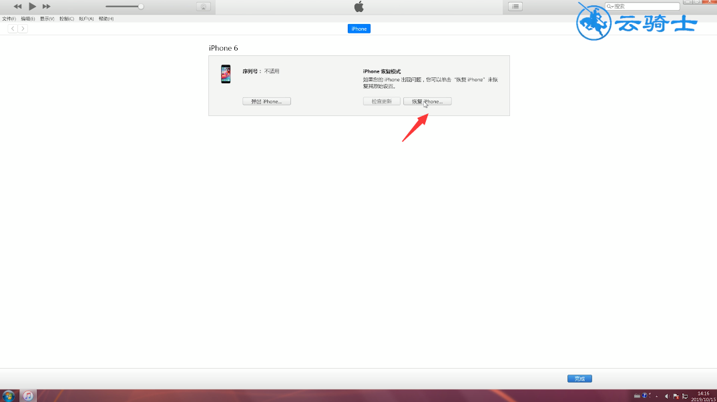The image size is (717, 402).
Task: Click the blue 完成 button
Action: 580,379
